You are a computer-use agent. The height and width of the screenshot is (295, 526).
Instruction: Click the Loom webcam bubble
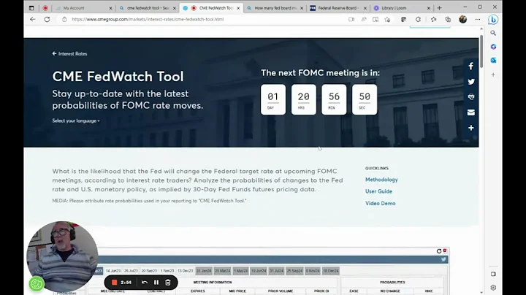coord(62,256)
